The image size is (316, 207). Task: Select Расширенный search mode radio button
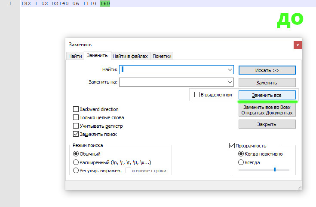click(x=76, y=162)
